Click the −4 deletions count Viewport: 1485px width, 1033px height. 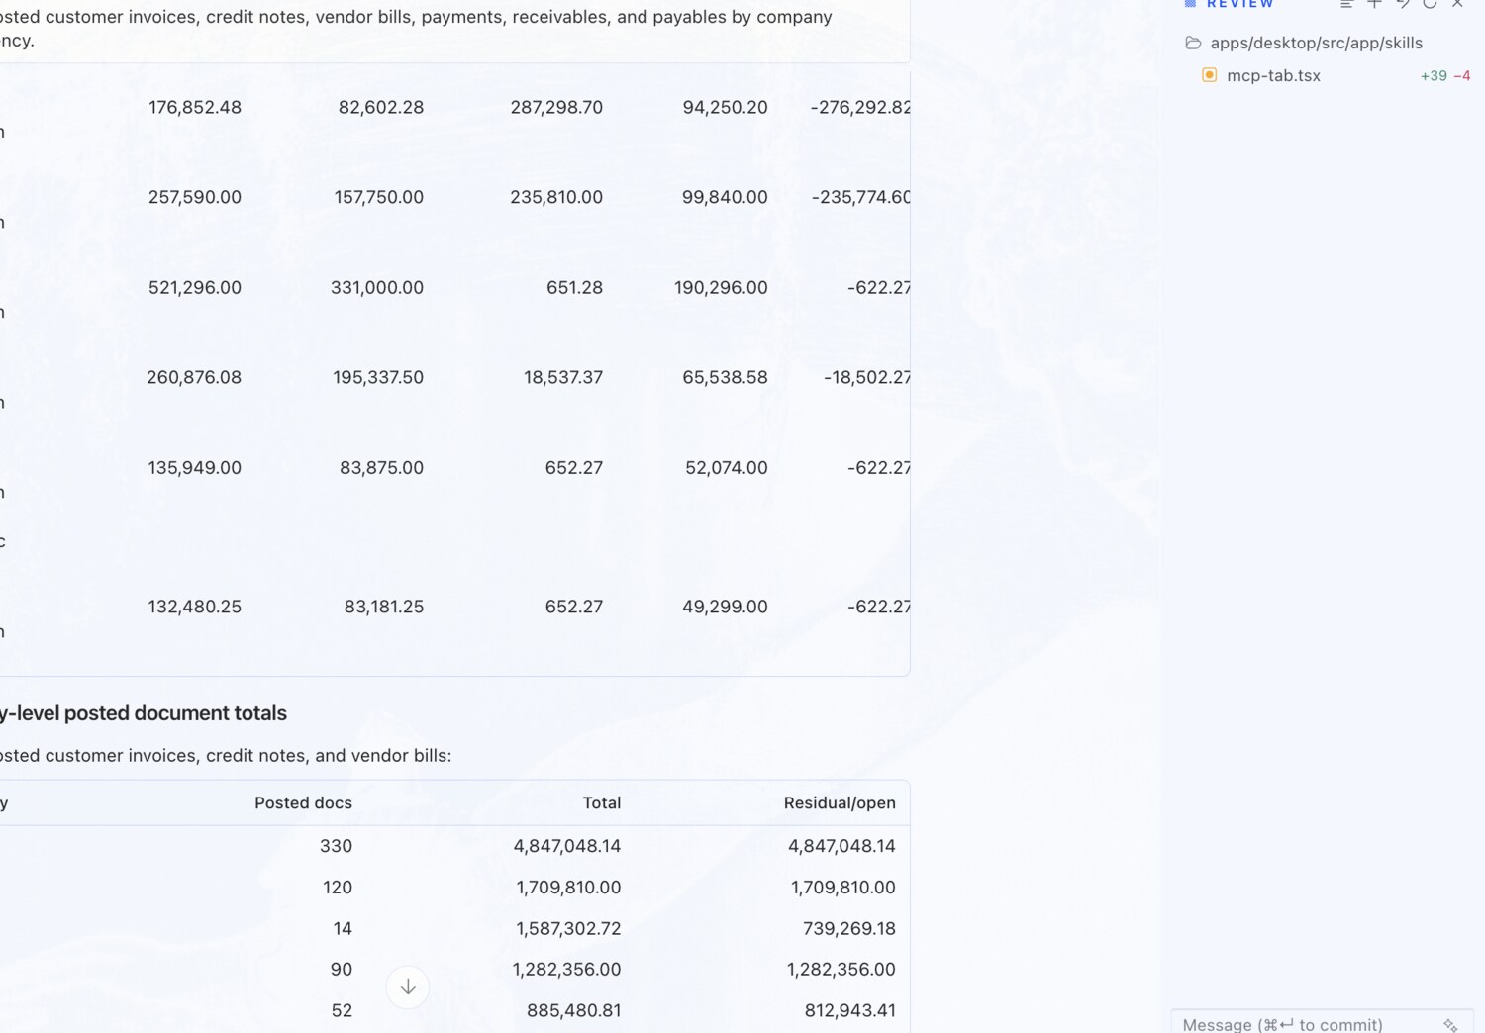click(x=1461, y=76)
